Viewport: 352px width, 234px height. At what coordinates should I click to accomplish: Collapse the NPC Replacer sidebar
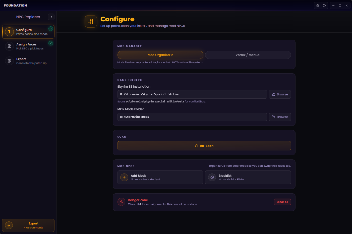pos(51,17)
